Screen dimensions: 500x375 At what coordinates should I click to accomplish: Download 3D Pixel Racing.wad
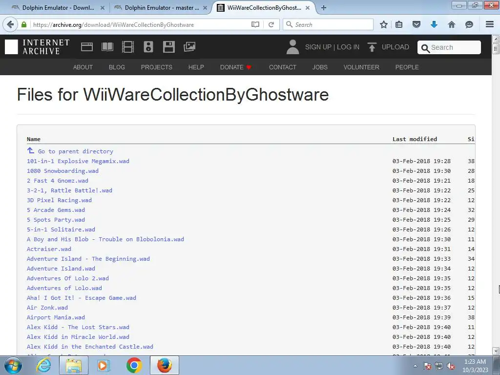click(59, 200)
